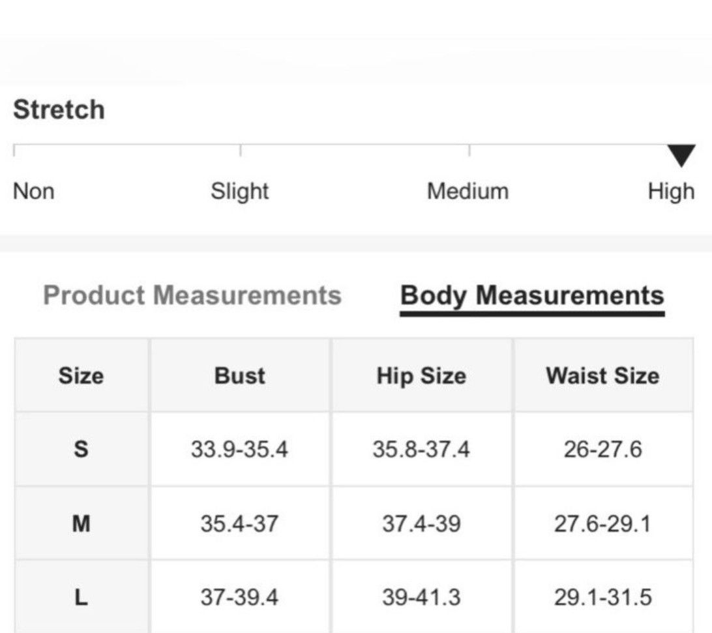Click the Stretch section heading
The image size is (712, 633).
coord(59,110)
